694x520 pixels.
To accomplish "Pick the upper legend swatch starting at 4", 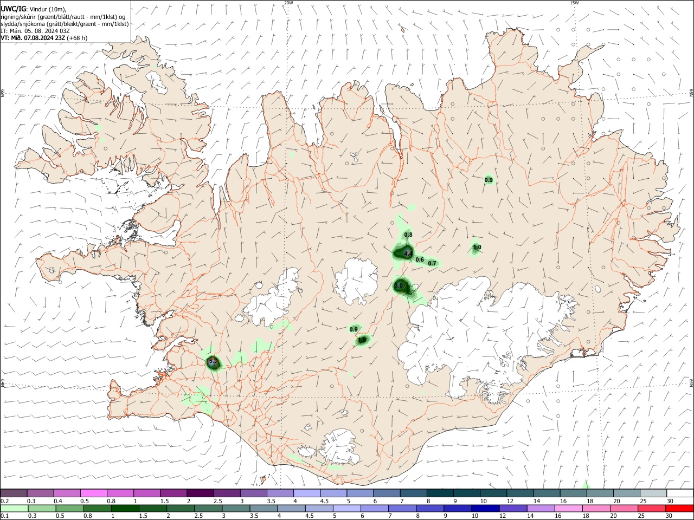I will click(306, 493).
